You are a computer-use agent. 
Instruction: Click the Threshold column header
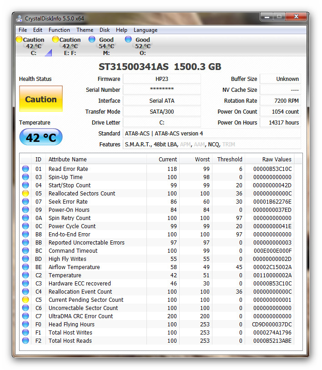[228, 159]
